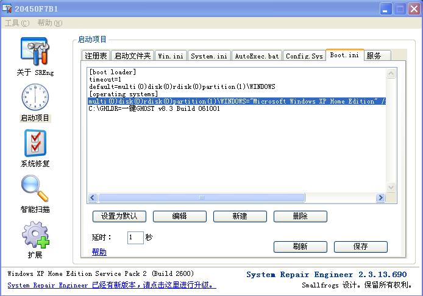
Task: Click the Windows XP Home Edition status text
Action: [101, 273]
